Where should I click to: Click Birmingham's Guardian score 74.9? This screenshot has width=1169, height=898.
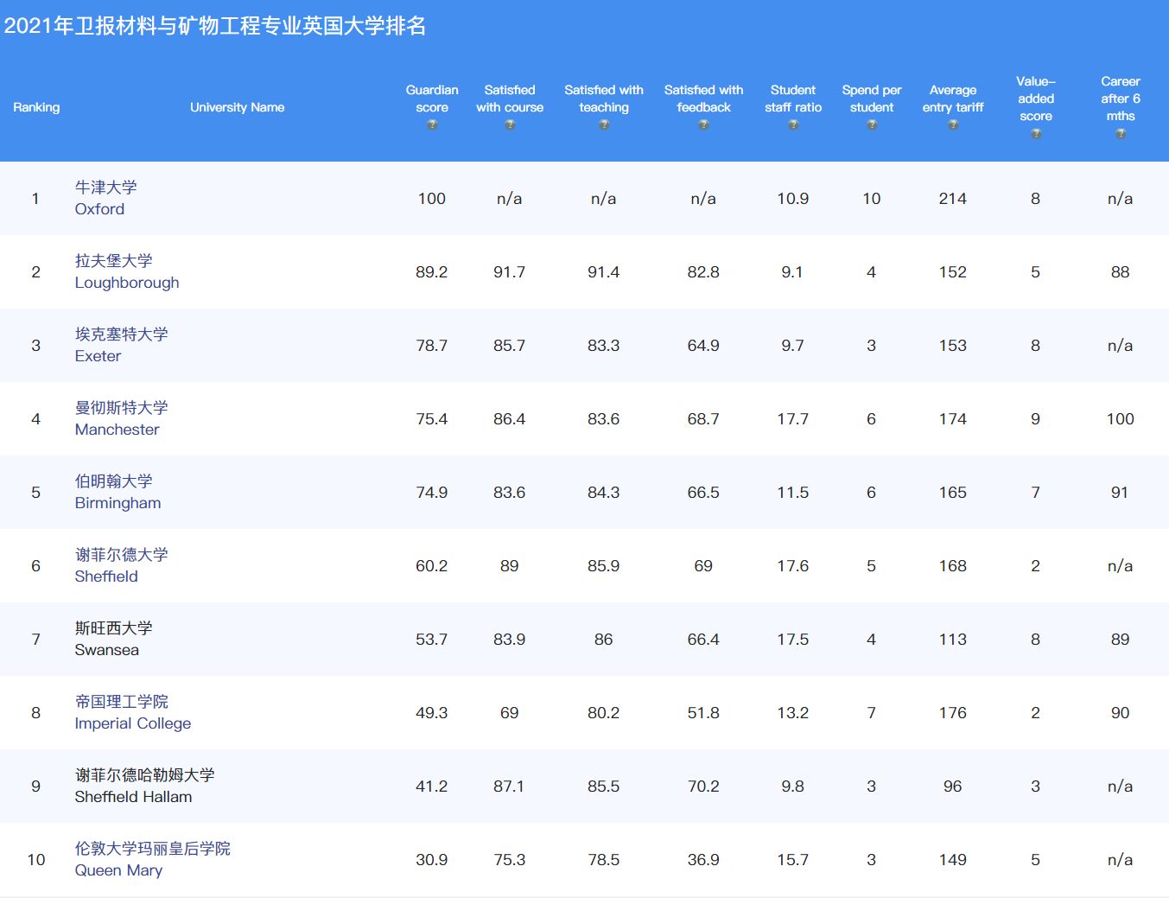pyautogui.click(x=432, y=493)
